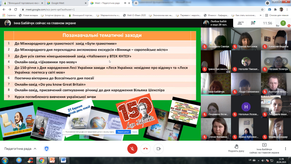This screenshot has height=164, width=291.
Task: Click Людмила Савлук's muted mic icon
Action: 205,47
